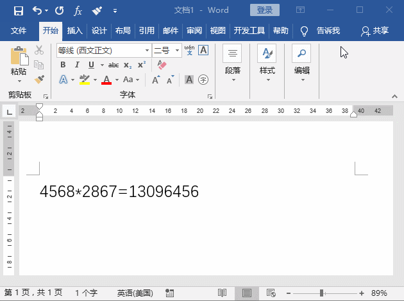Toggle subscript formatting

[128, 65]
